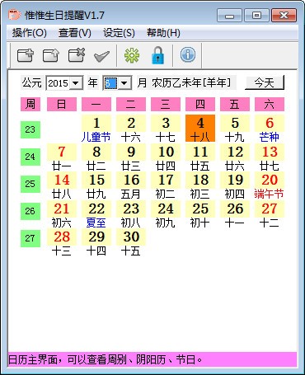The width and height of the screenshot is (305, 375).
Task: Click the 六 Saturday column header
Action: pos(270,104)
